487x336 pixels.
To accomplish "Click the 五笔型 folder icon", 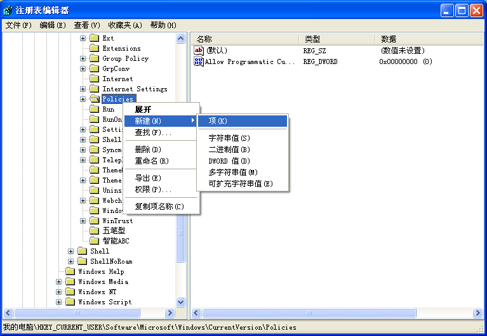I will [x=94, y=231].
